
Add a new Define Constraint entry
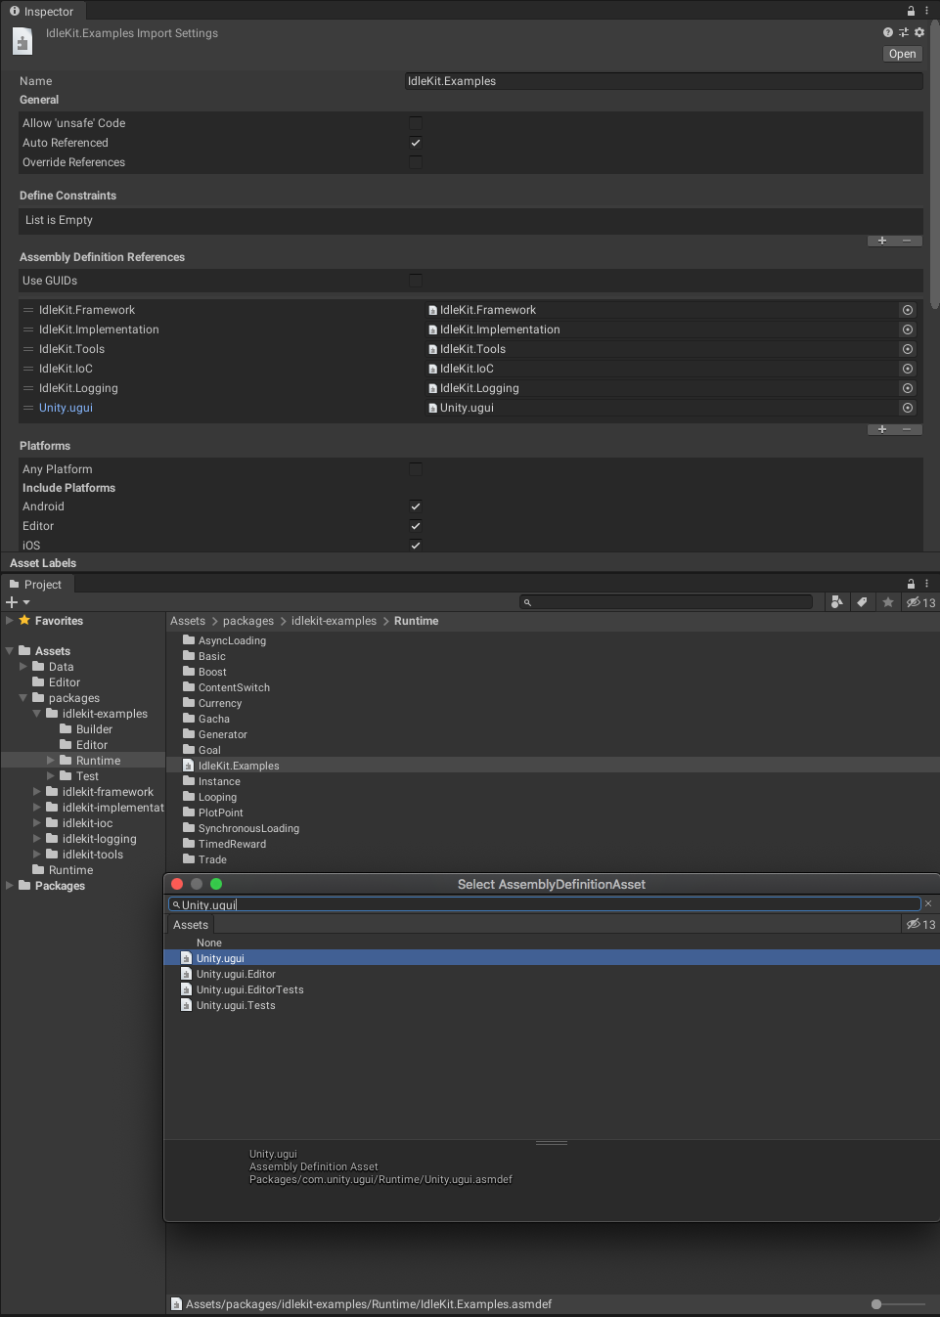pyautogui.click(x=882, y=241)
